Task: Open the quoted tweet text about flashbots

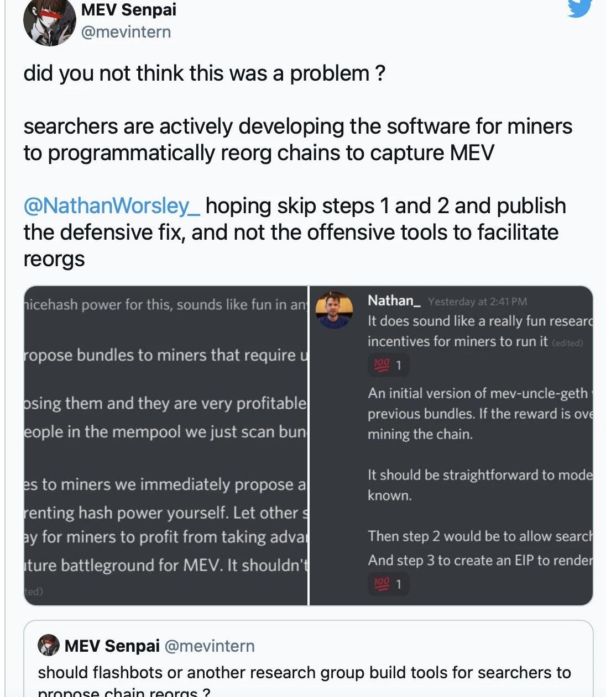Action: pos(304,673)
